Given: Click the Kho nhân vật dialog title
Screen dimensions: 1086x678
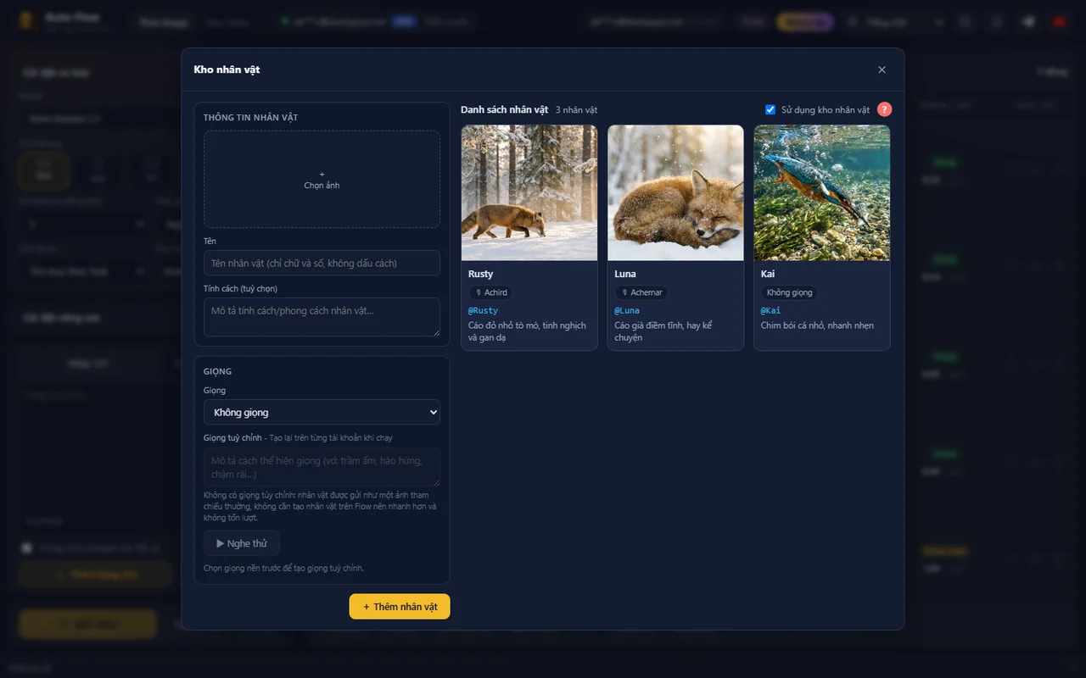Looking at the screenshot, I should click(x=227, y=69).
